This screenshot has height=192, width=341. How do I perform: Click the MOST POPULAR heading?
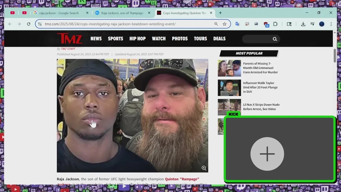pos(249,53)
